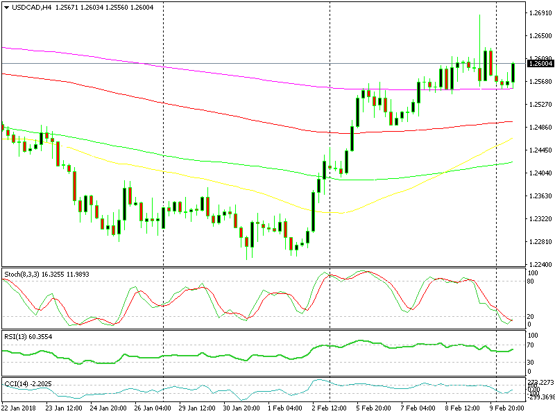
Task: Click the 26 Jan 04:00 time label
Action: (x=153, y=408)
